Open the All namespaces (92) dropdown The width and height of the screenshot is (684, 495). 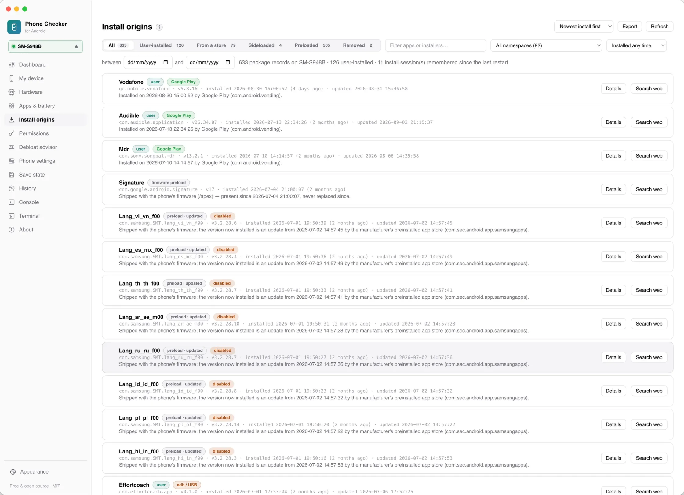point(546,45)
